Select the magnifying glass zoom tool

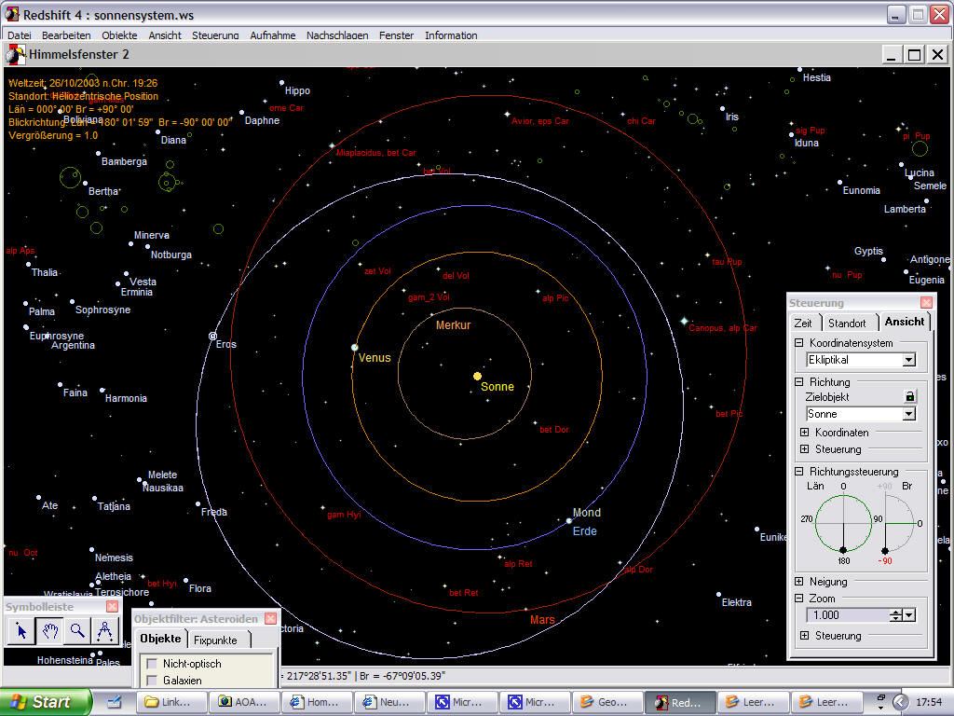point(77,631)
